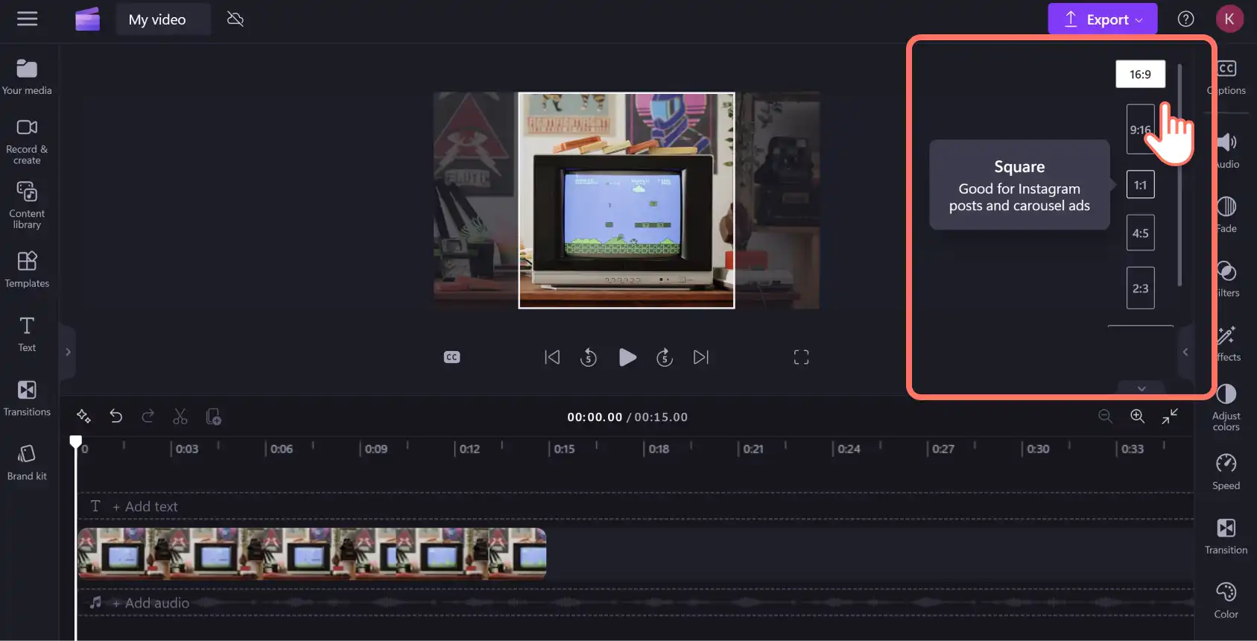
Task: Rewind 5 seconds
Action: [x=589, y=358]
